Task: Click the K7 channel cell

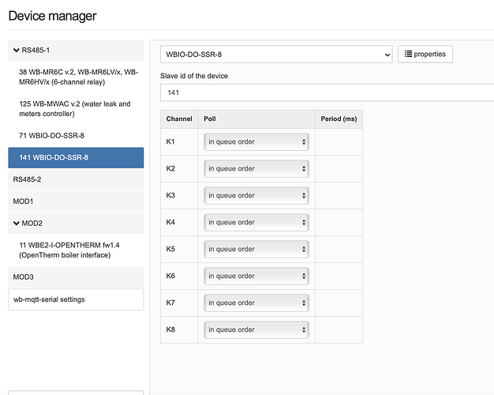Action: point(179,303)
